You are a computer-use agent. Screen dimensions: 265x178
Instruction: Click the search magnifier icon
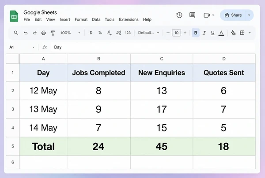point(16,33)
